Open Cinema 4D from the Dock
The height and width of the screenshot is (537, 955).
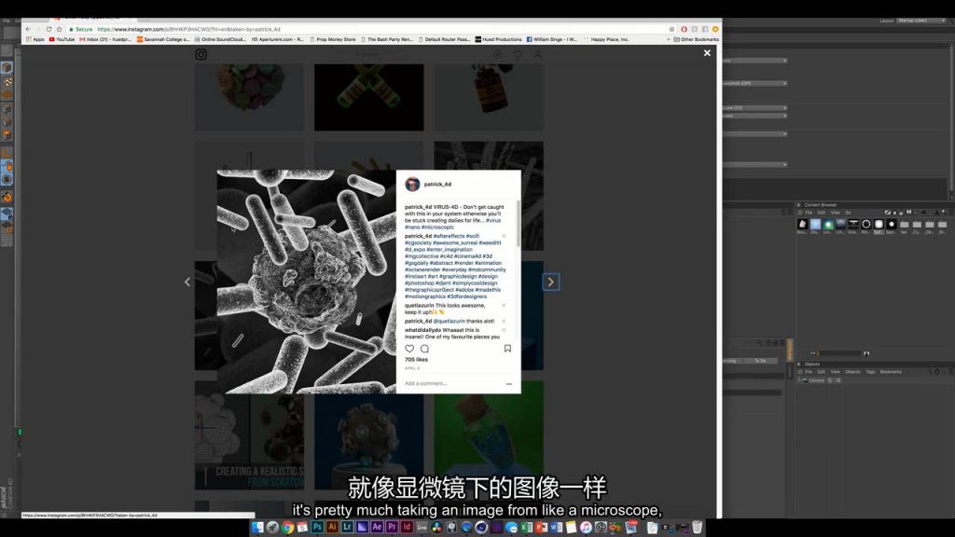(481, 528)
